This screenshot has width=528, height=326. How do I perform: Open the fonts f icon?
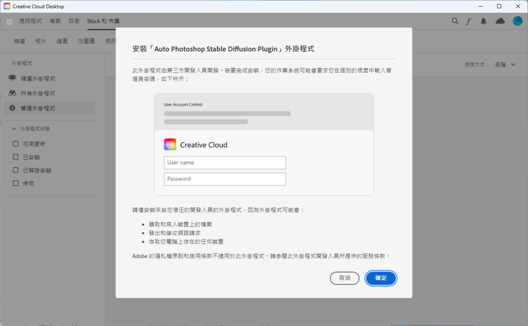(x=469, y=21)
